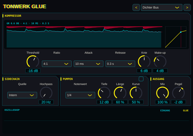Click the 6 dB Knie value field
Screen dimensions: 193x136
pyautogui.click(x=144, y=71)
